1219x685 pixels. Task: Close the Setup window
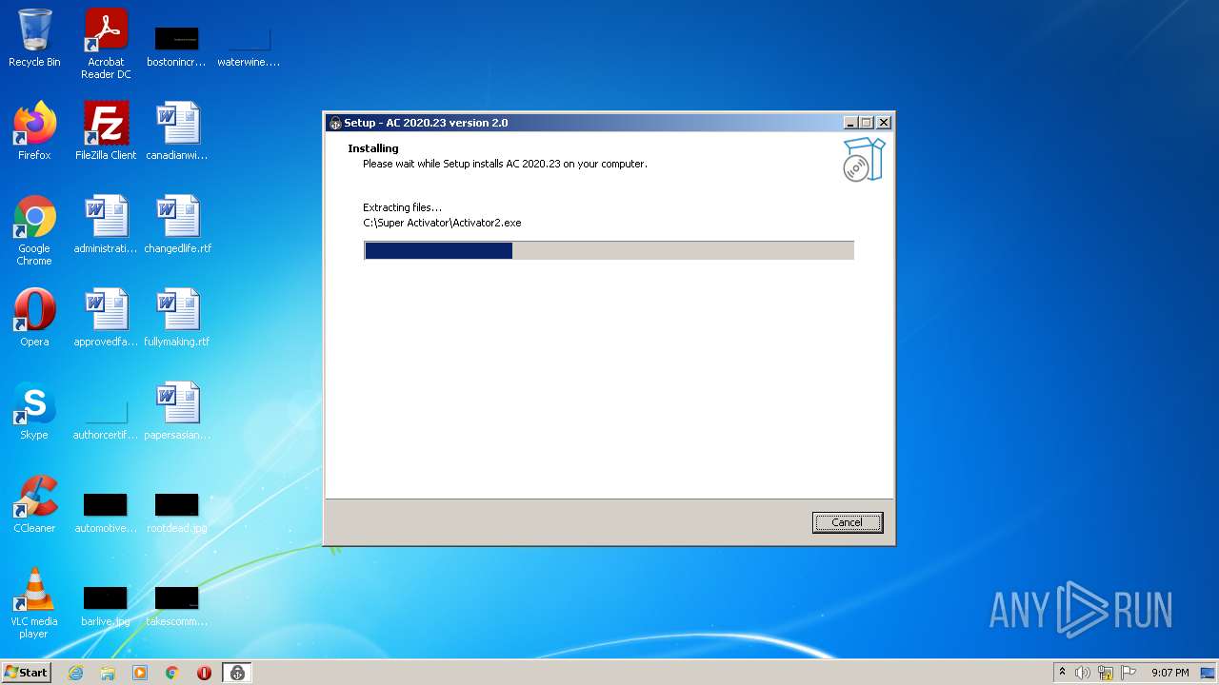click(x=884, y=123)
